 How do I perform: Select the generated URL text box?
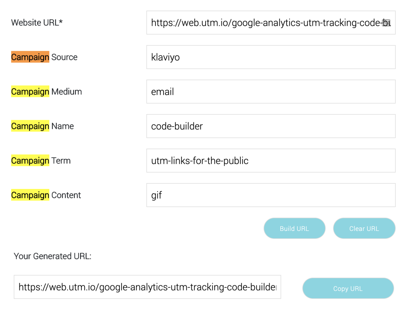click(148, 287)
